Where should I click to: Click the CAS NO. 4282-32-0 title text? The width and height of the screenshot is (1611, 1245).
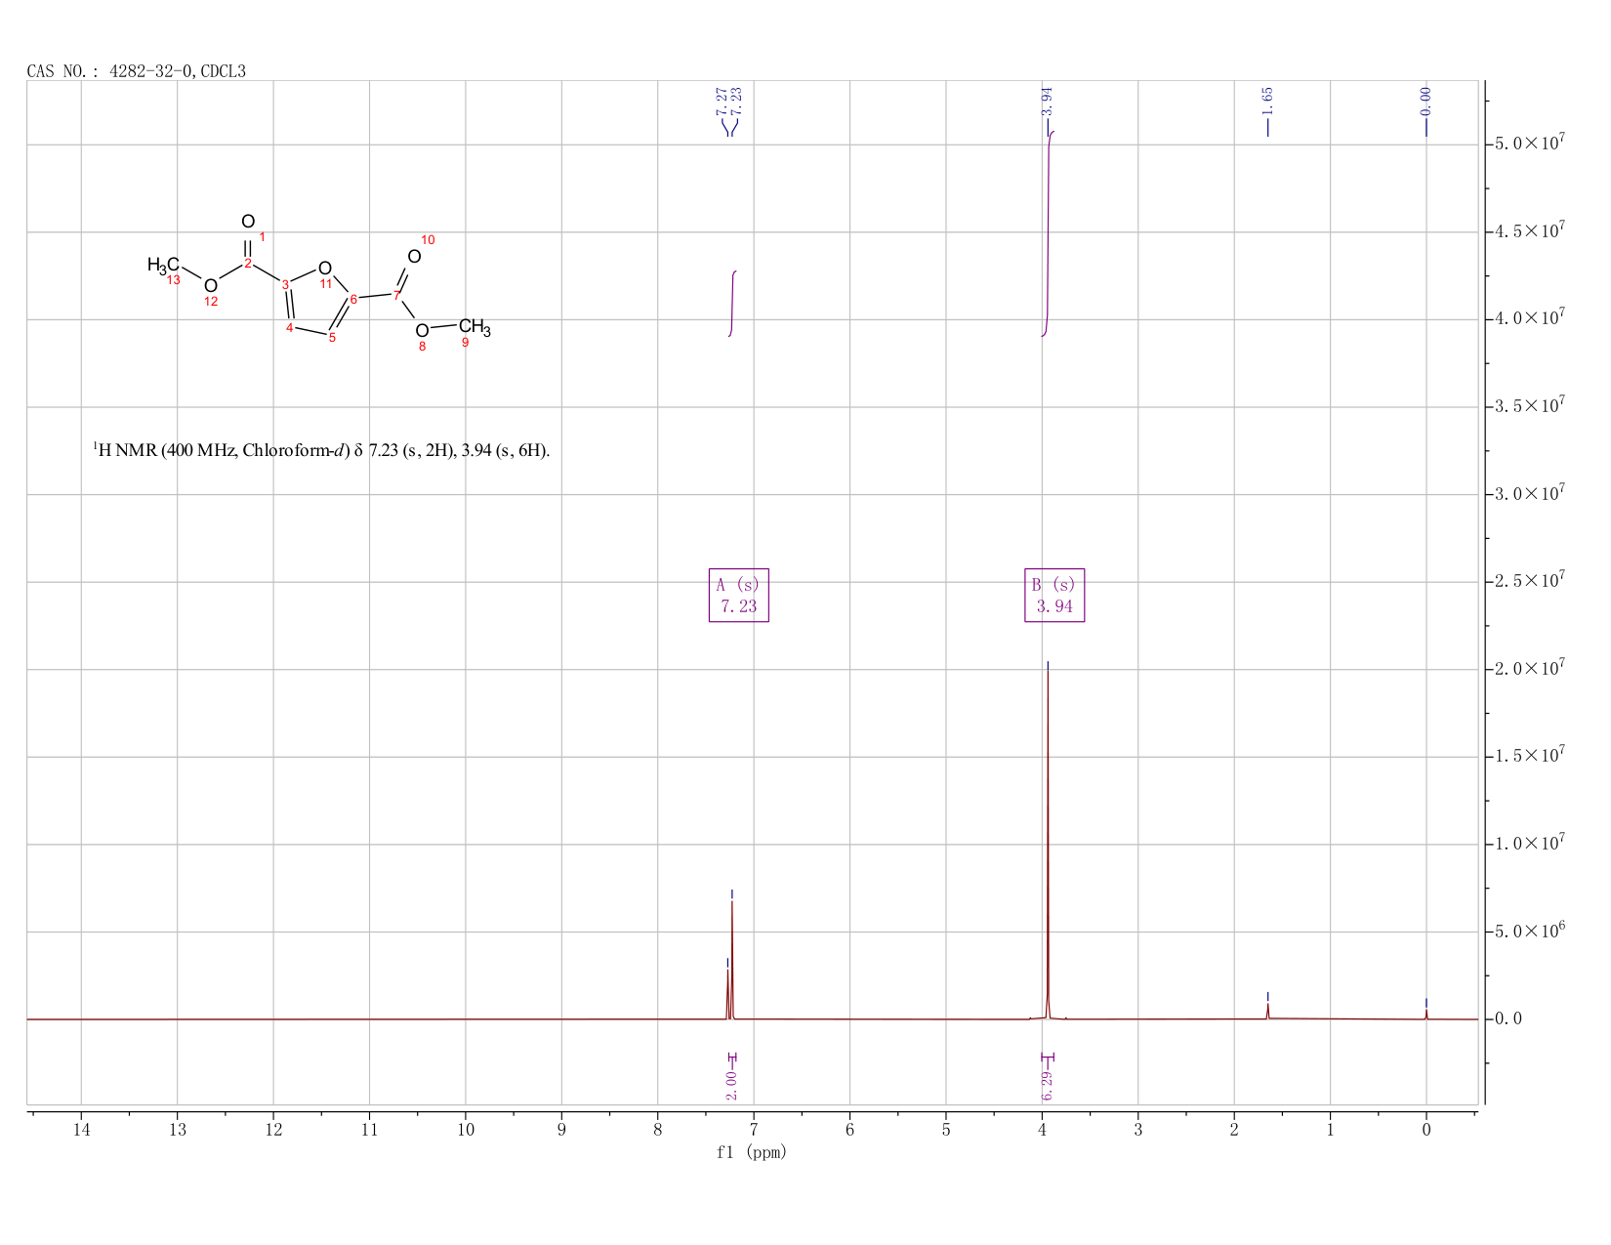pos(137,71)
